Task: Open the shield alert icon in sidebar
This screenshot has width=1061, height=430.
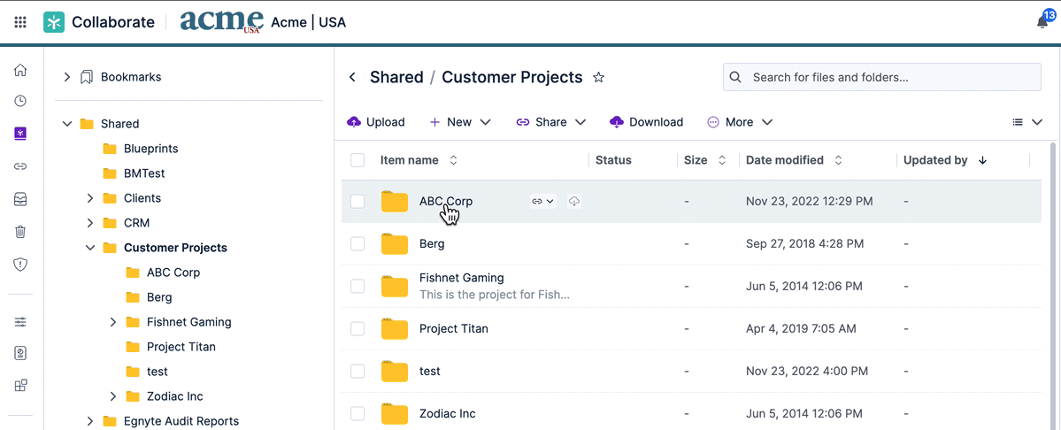Action: (20, 265)
